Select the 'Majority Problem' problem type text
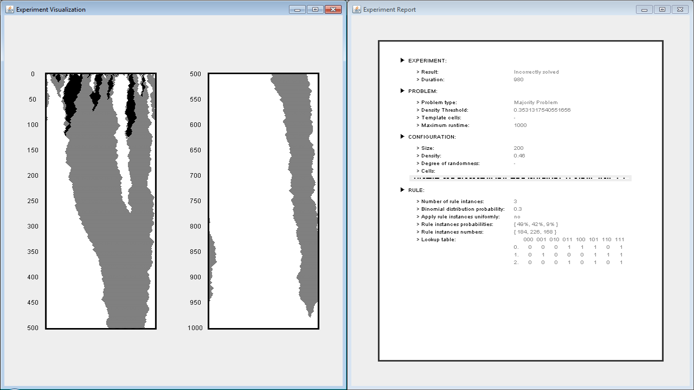694x390 pixels. pos(535,103)
